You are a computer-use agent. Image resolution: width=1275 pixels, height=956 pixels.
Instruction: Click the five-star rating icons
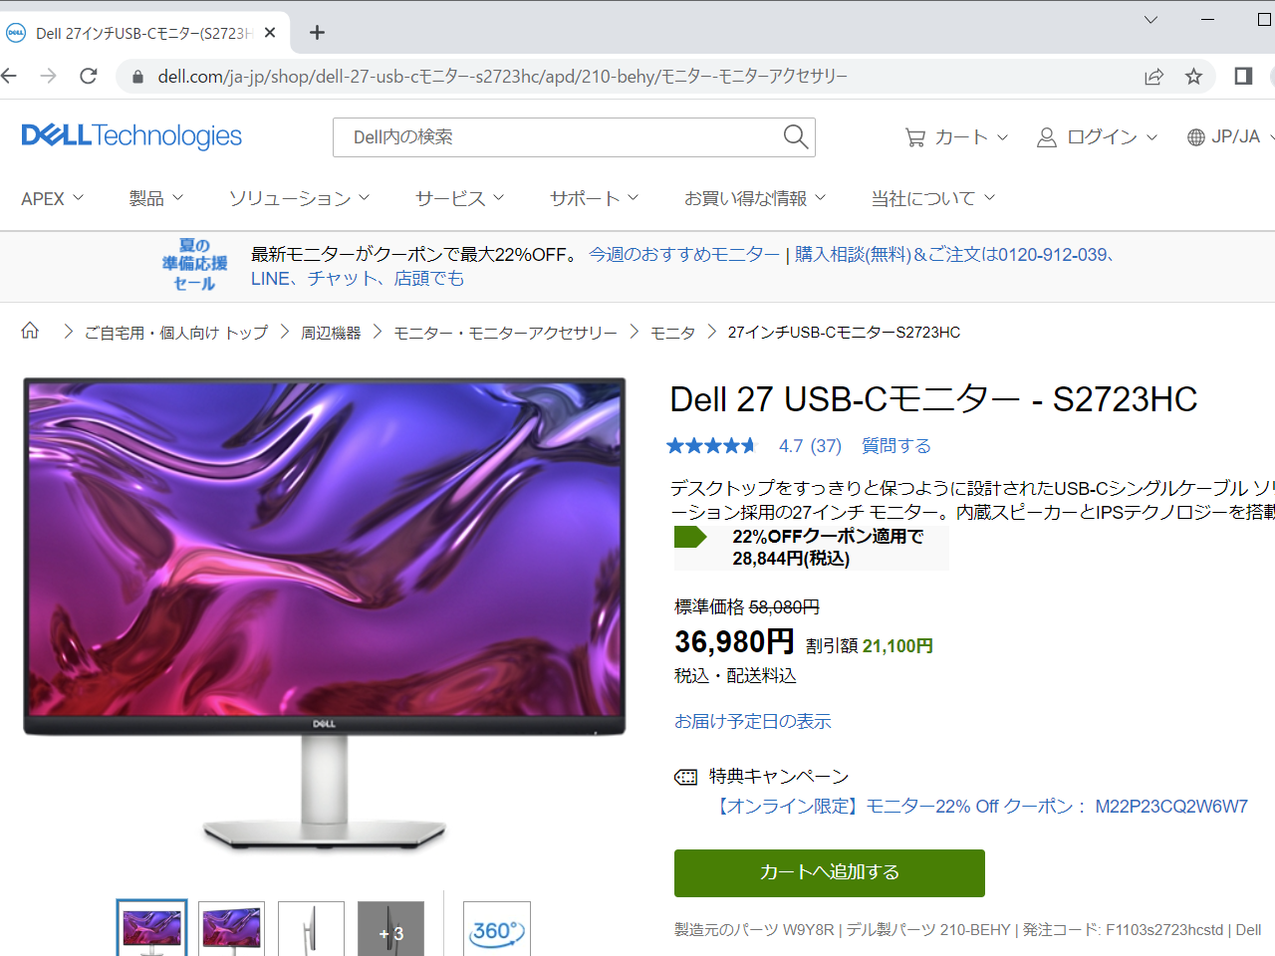(x=712, y=446)
